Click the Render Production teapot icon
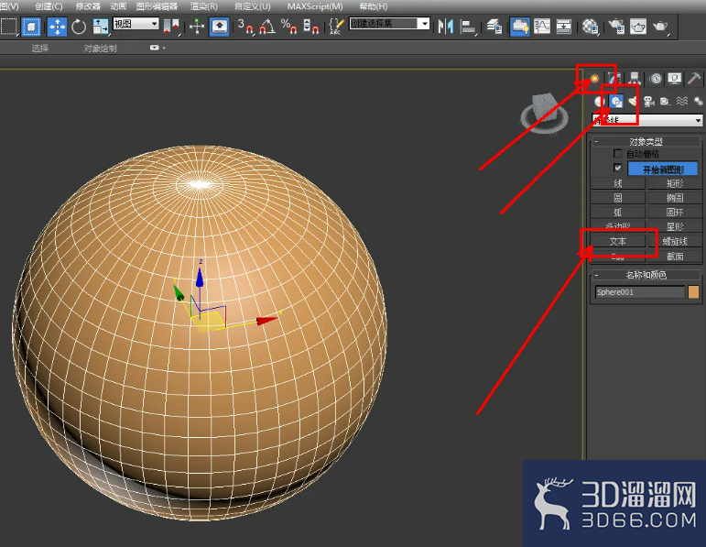 [660, 27]
